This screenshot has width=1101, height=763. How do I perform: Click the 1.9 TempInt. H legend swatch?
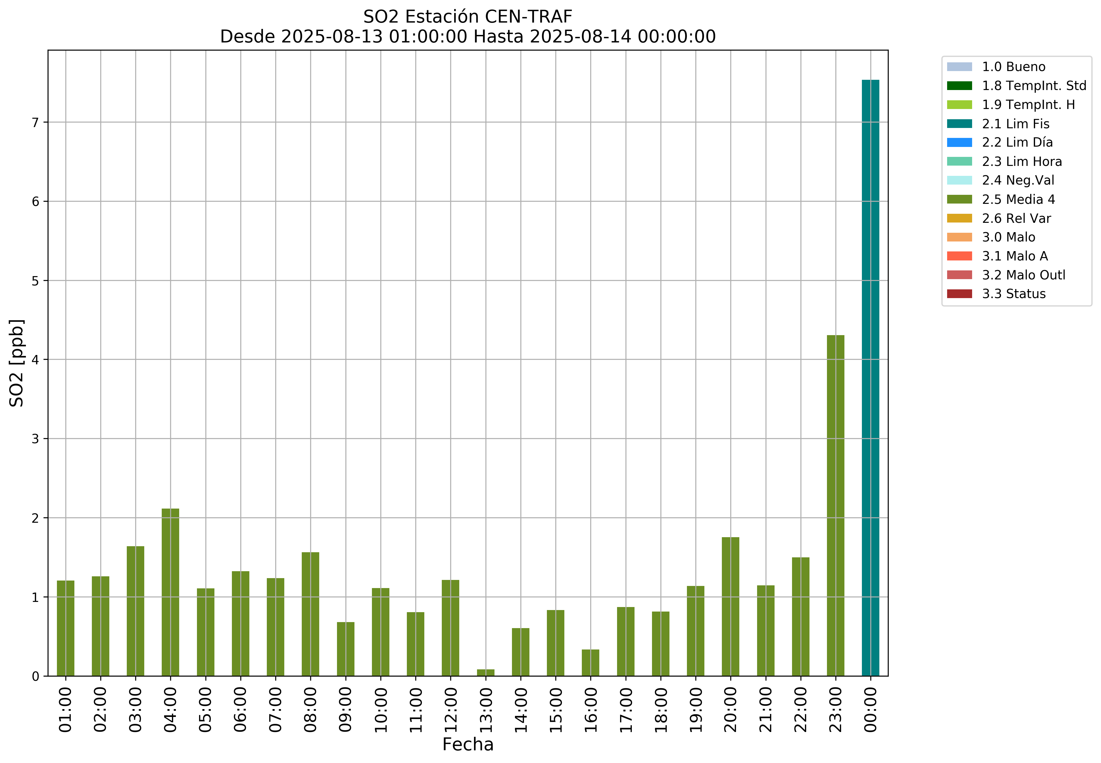click(x=959, y=105)
